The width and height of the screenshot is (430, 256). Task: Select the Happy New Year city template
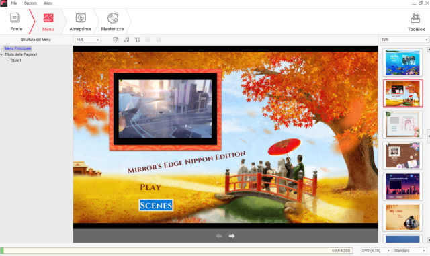tap(402, 186)
